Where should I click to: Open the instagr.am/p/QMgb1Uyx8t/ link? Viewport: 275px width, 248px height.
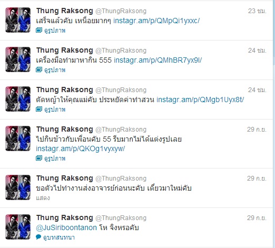[x=200, y=100]
